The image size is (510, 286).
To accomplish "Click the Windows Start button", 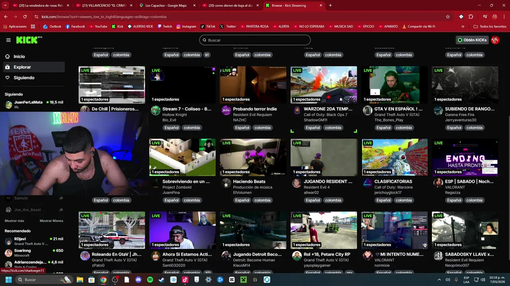I will (x=8, y=280).
